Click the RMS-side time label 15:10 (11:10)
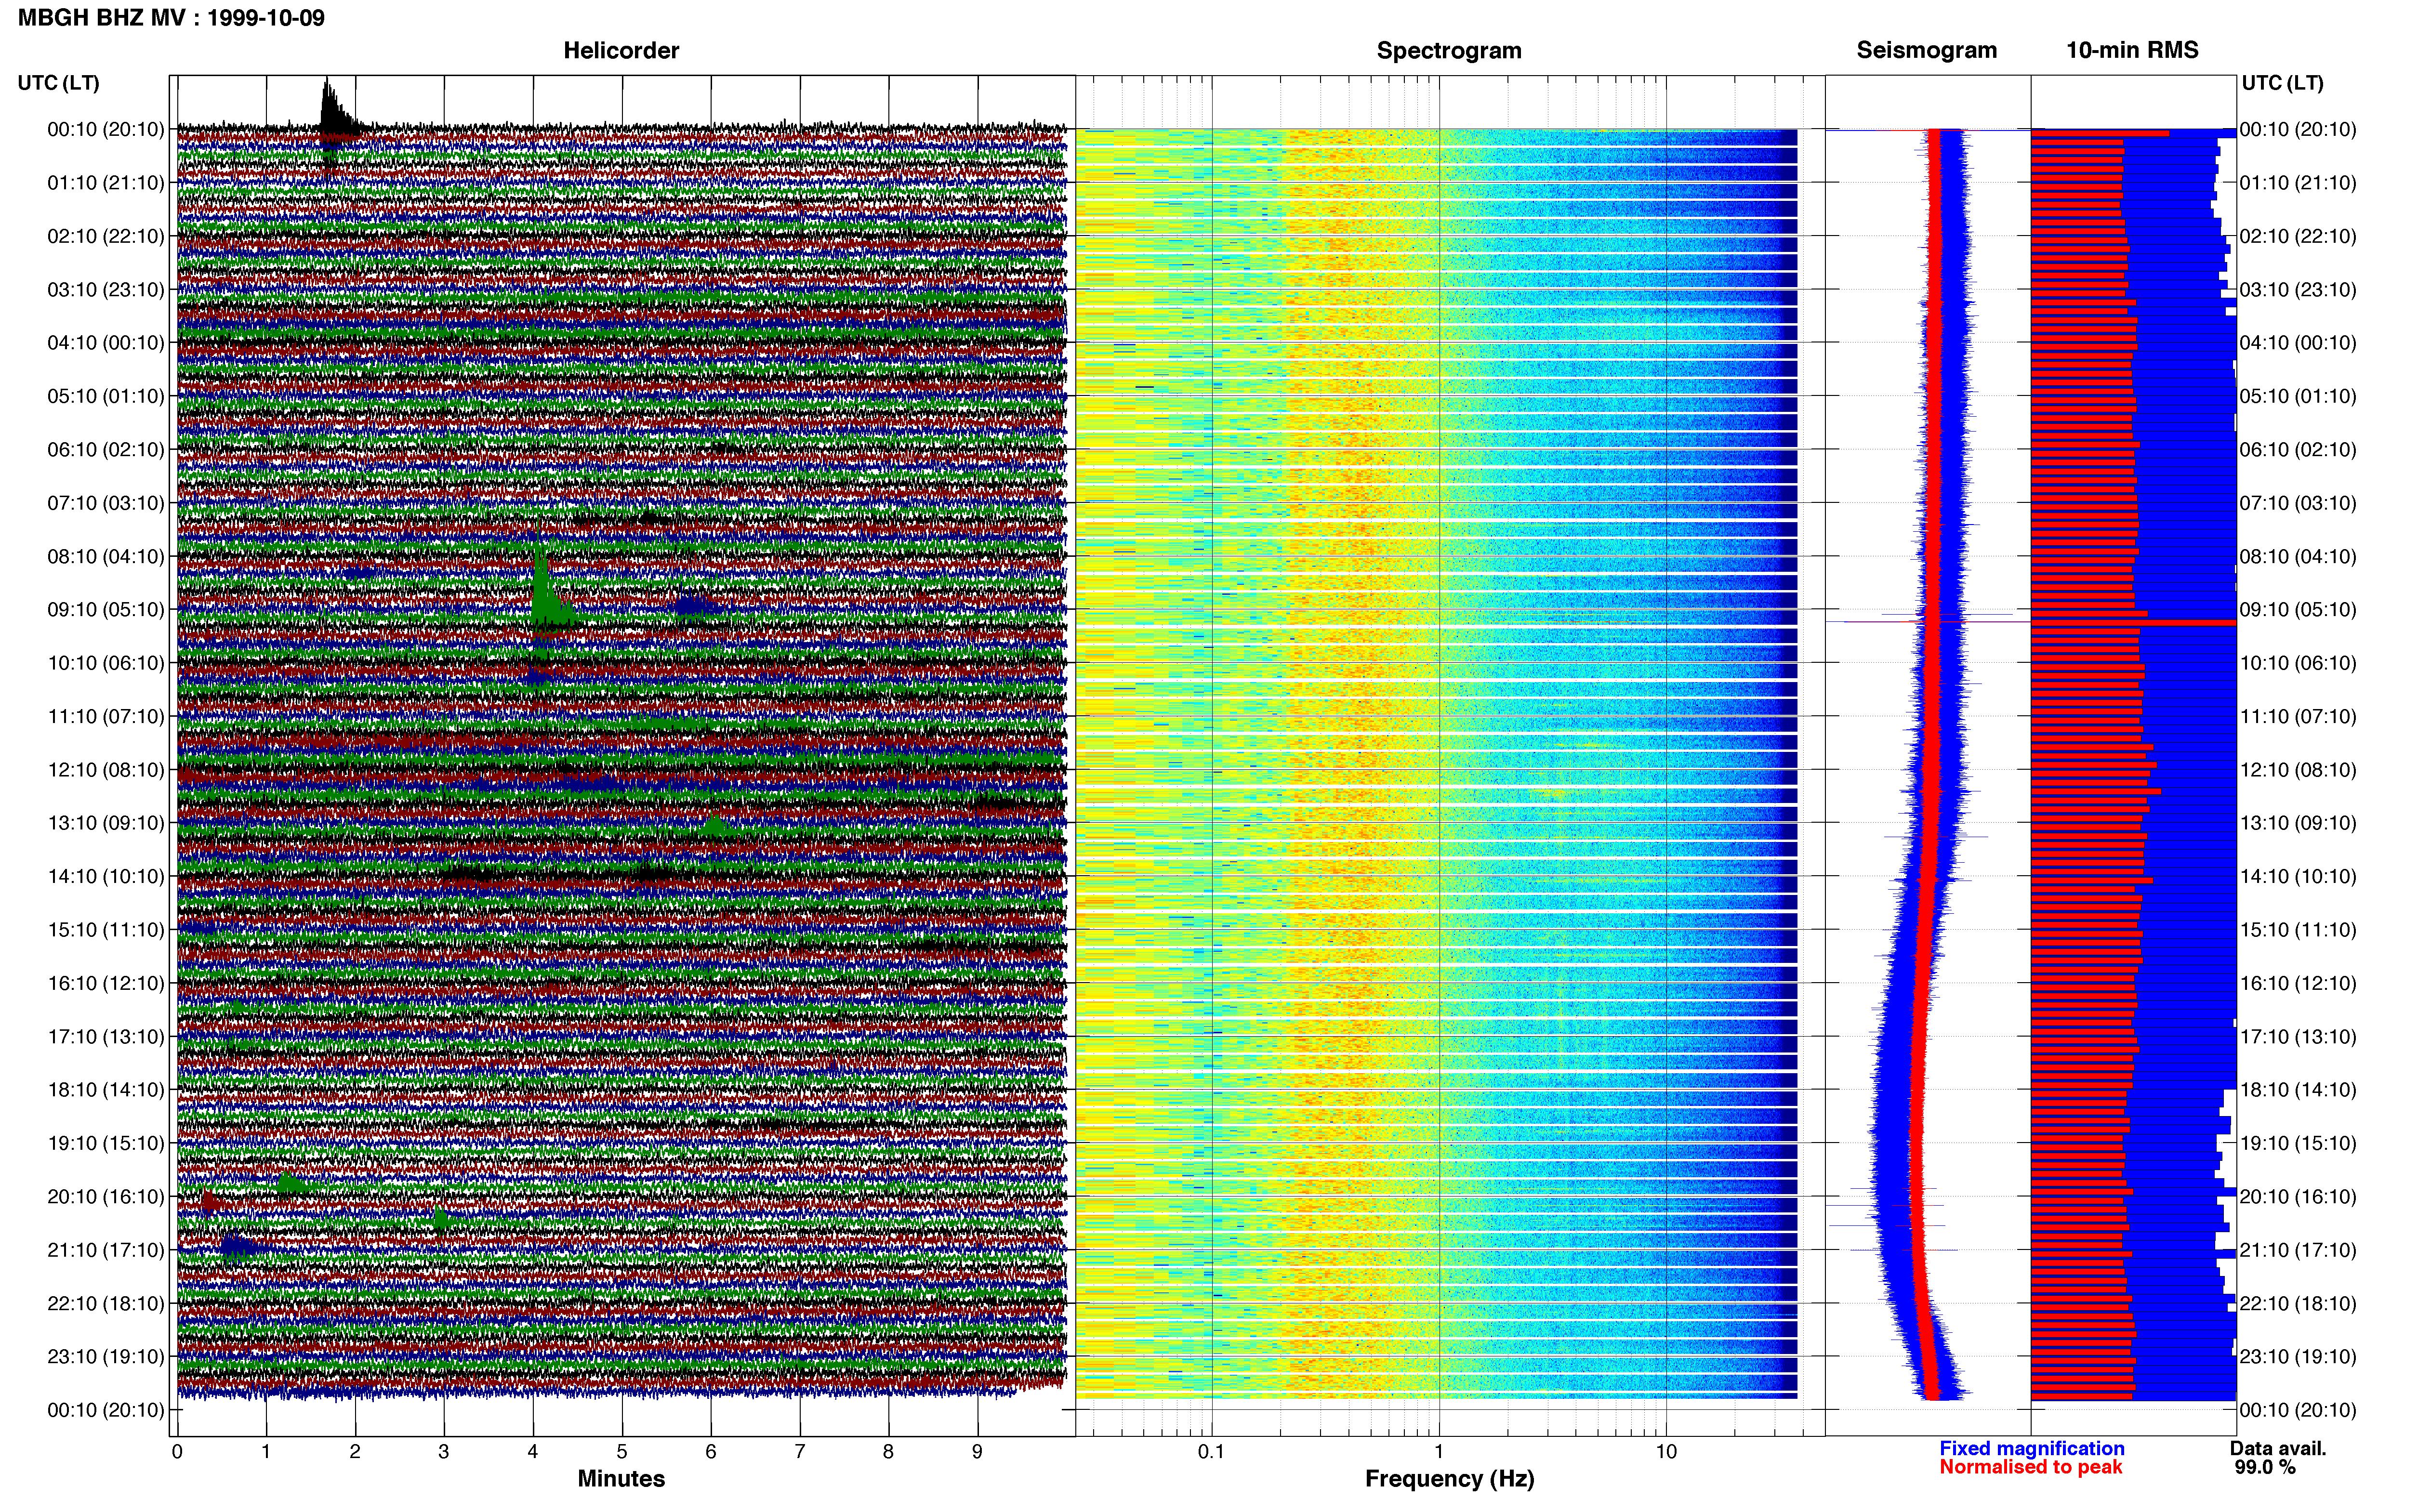The image size is (2418, 1512). (2298, 930)
